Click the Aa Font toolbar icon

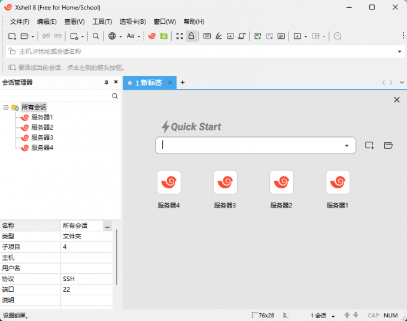click(x=130, y=36)
